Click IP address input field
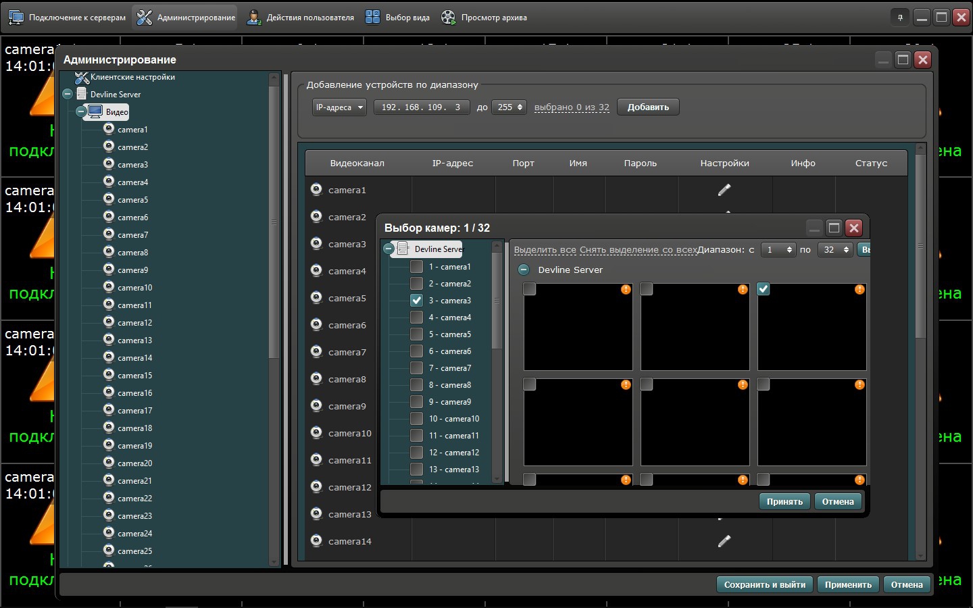973x608 pixels. tap(422, 107)
